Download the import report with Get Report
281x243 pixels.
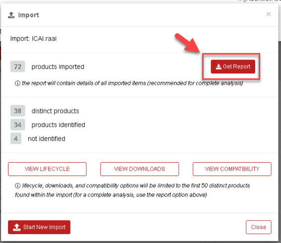click(233, 66)
